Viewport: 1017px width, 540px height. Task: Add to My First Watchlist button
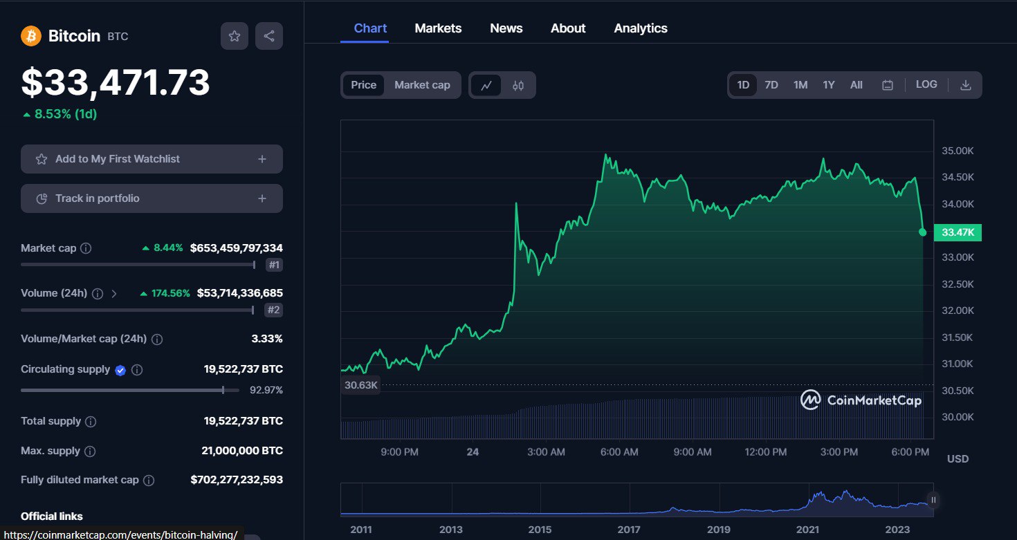[152, 159]
